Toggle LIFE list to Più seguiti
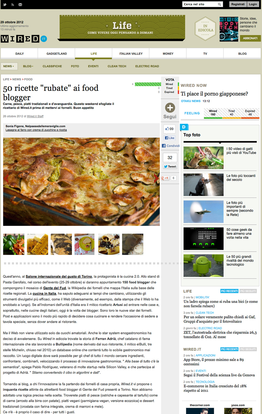Image resolution: width=262 pixels, height=414 pixels. point(248,291)
